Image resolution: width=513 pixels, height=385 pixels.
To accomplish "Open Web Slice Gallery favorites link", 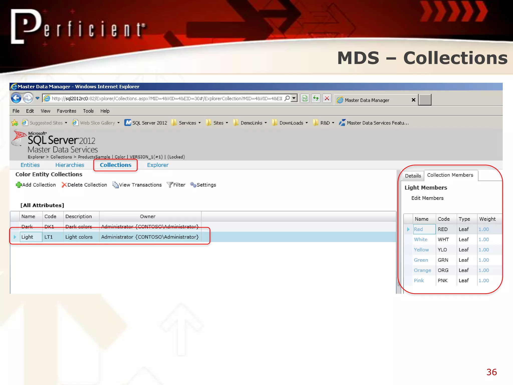I will coord(94,123).
